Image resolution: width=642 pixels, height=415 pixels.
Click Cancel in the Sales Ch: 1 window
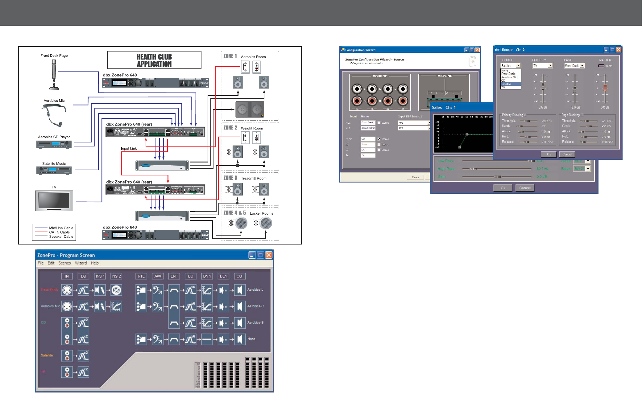(525, 188)
